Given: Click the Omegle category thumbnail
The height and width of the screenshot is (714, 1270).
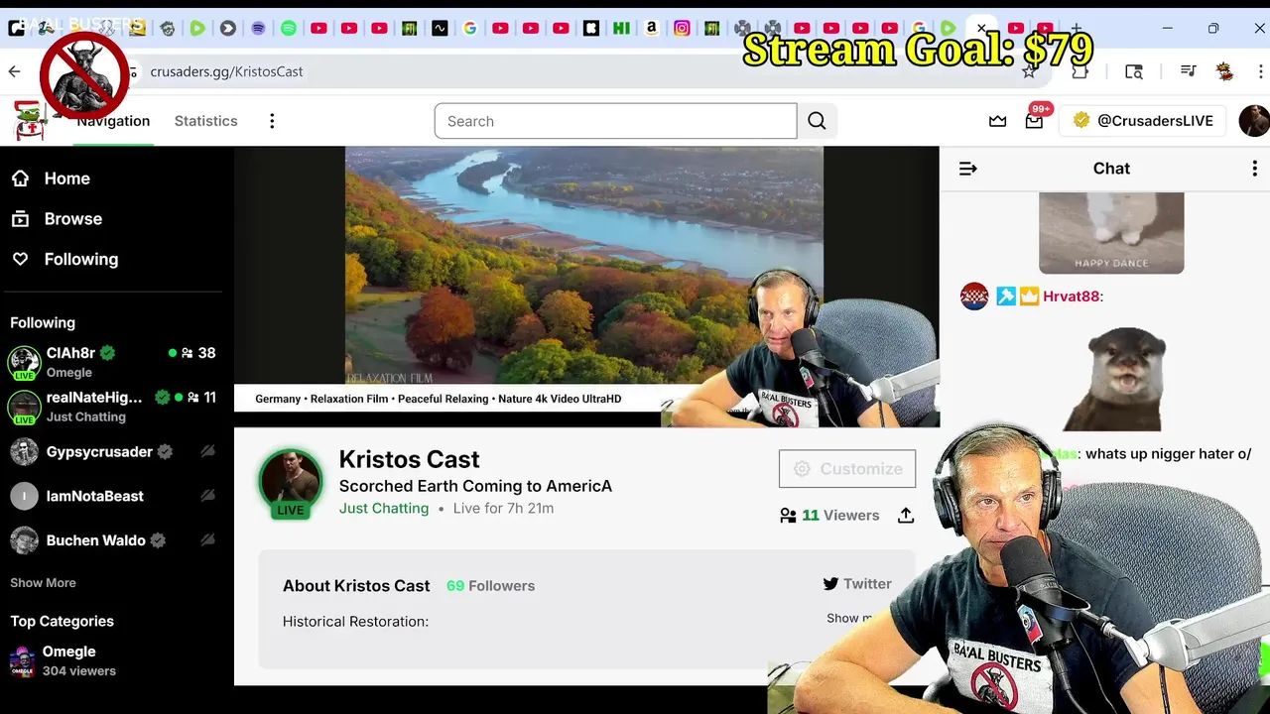Looking at the screenshot, I should (x=22, y=661).
